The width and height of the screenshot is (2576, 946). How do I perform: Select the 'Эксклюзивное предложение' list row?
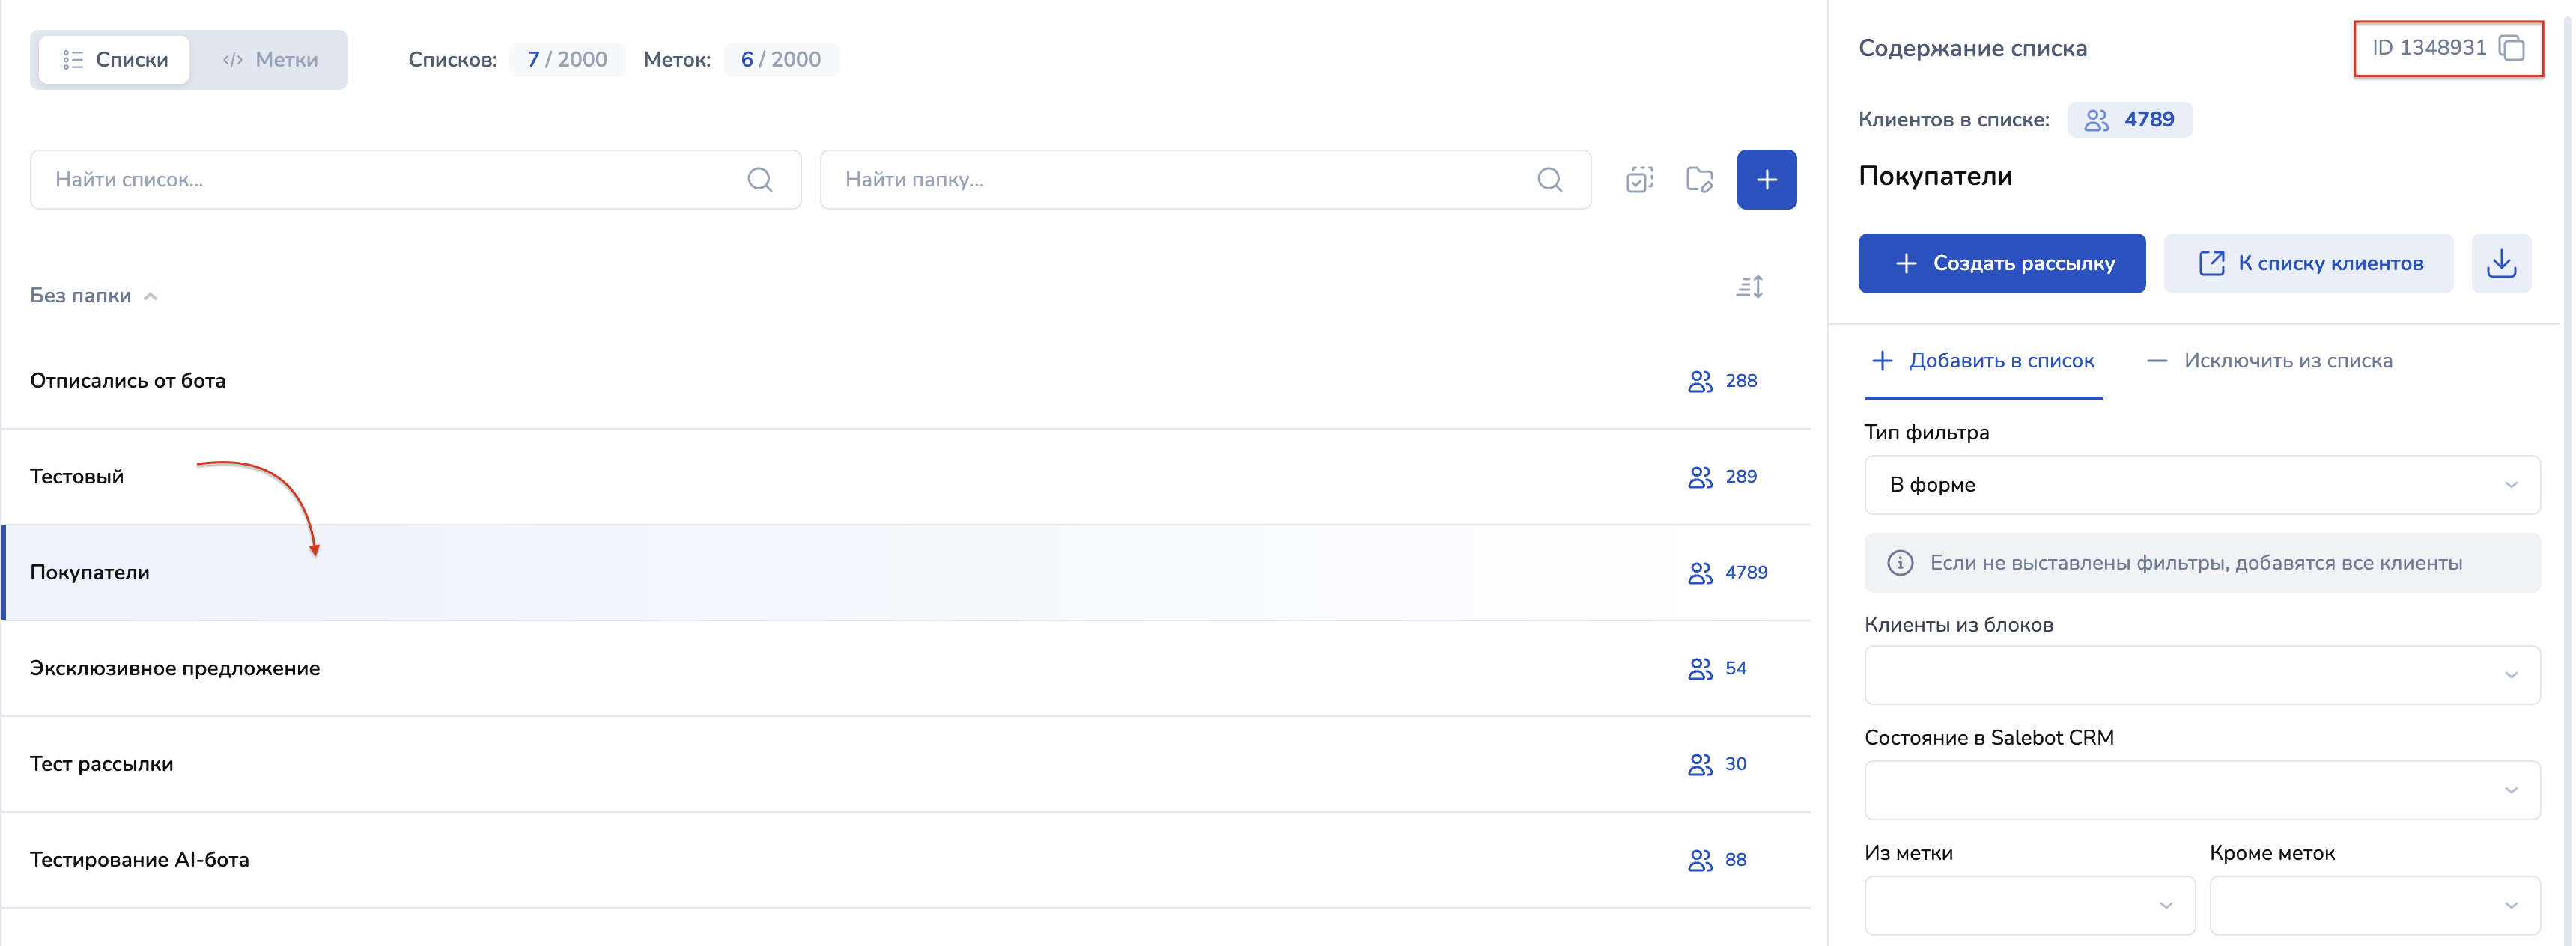click(175, 668)
